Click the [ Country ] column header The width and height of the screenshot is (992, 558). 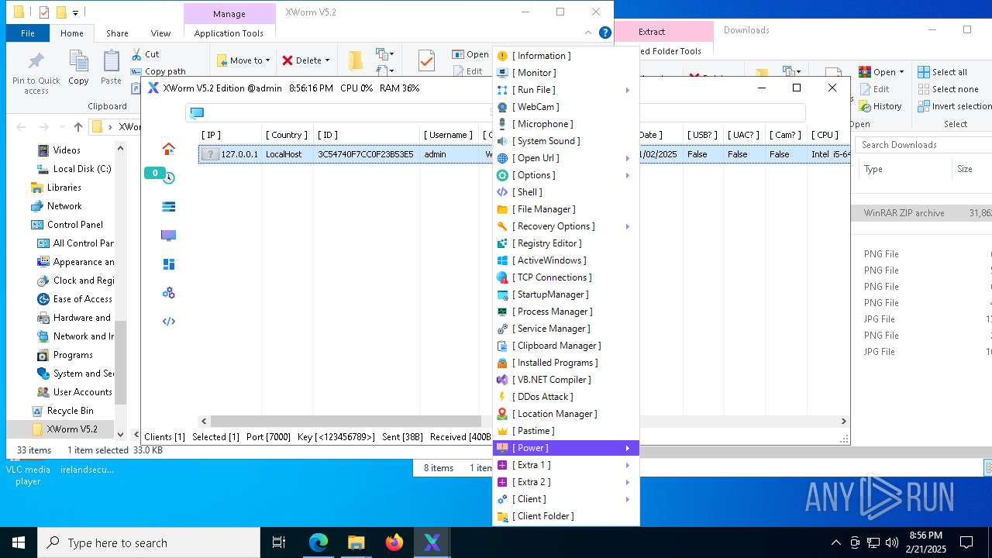[288, 135]
